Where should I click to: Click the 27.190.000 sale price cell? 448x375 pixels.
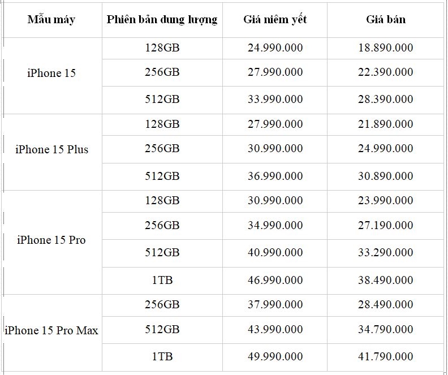coord(385,226)
